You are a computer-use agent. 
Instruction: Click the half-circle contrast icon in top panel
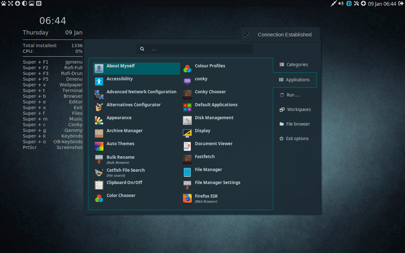point(24,3)
